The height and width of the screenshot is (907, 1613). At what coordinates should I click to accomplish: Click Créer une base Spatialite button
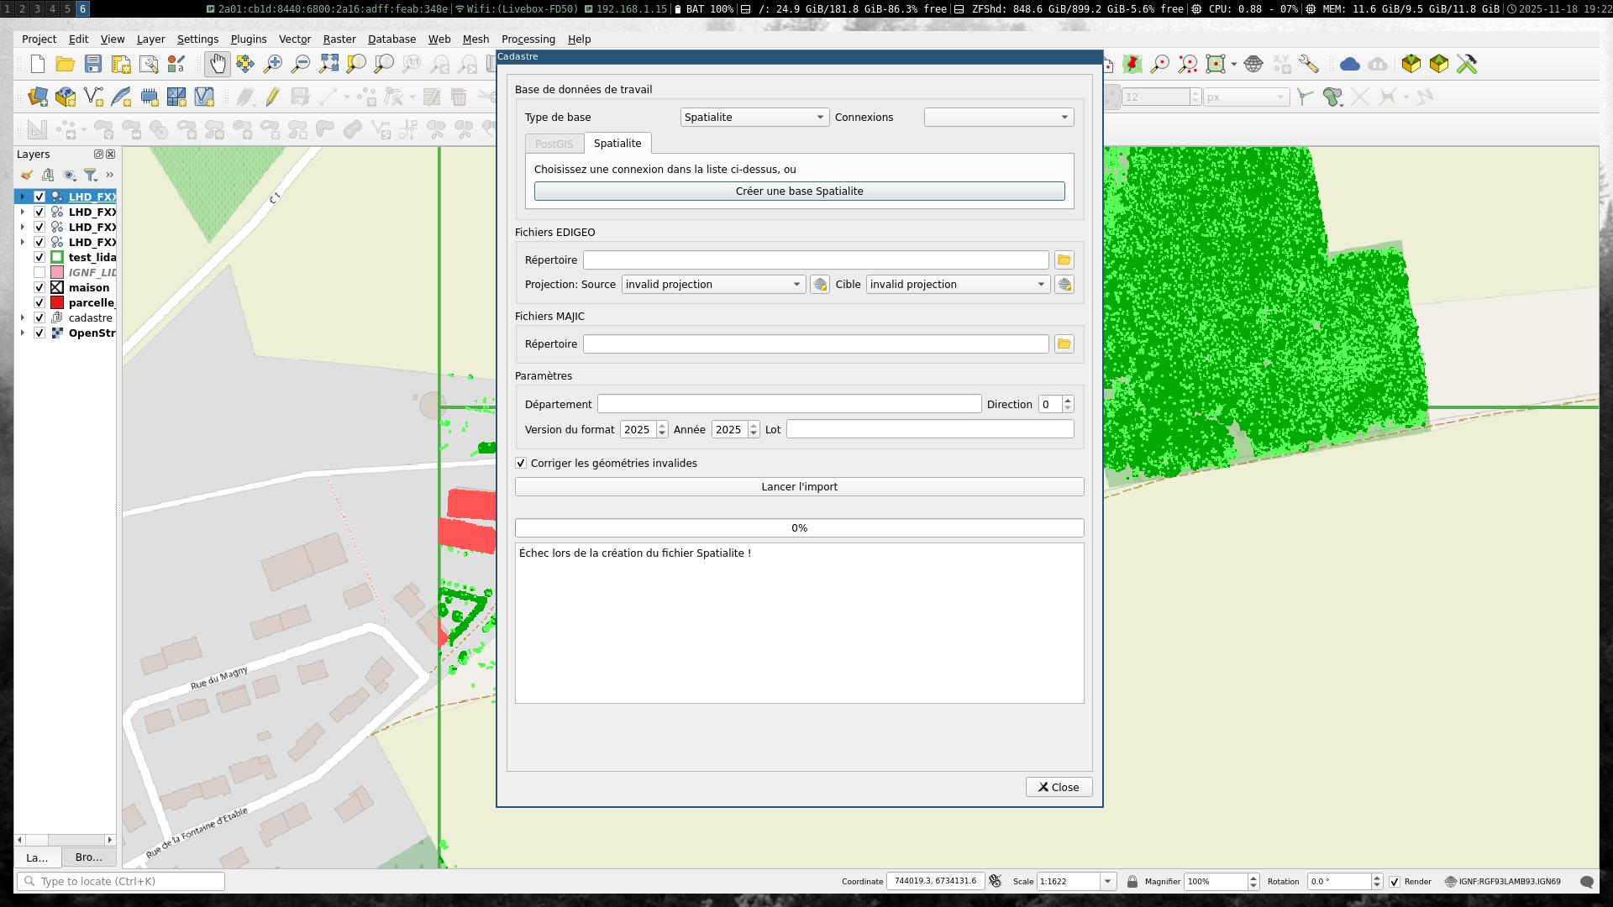(799, 191)
